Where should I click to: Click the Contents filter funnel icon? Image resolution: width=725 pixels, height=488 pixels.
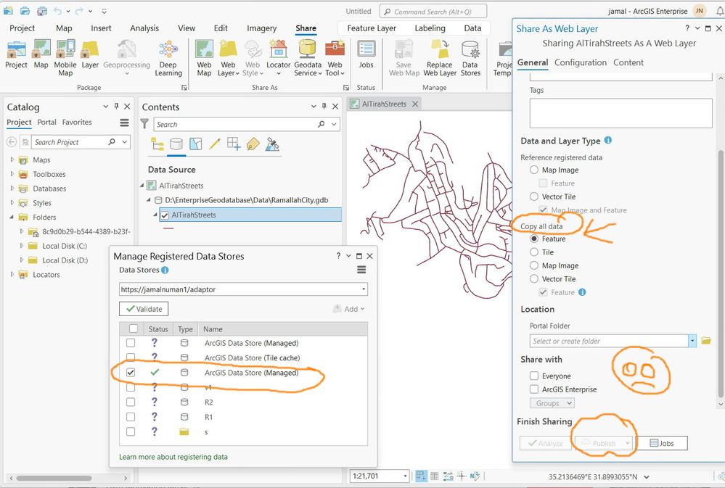pyautogui.click(x=144, y=124)
